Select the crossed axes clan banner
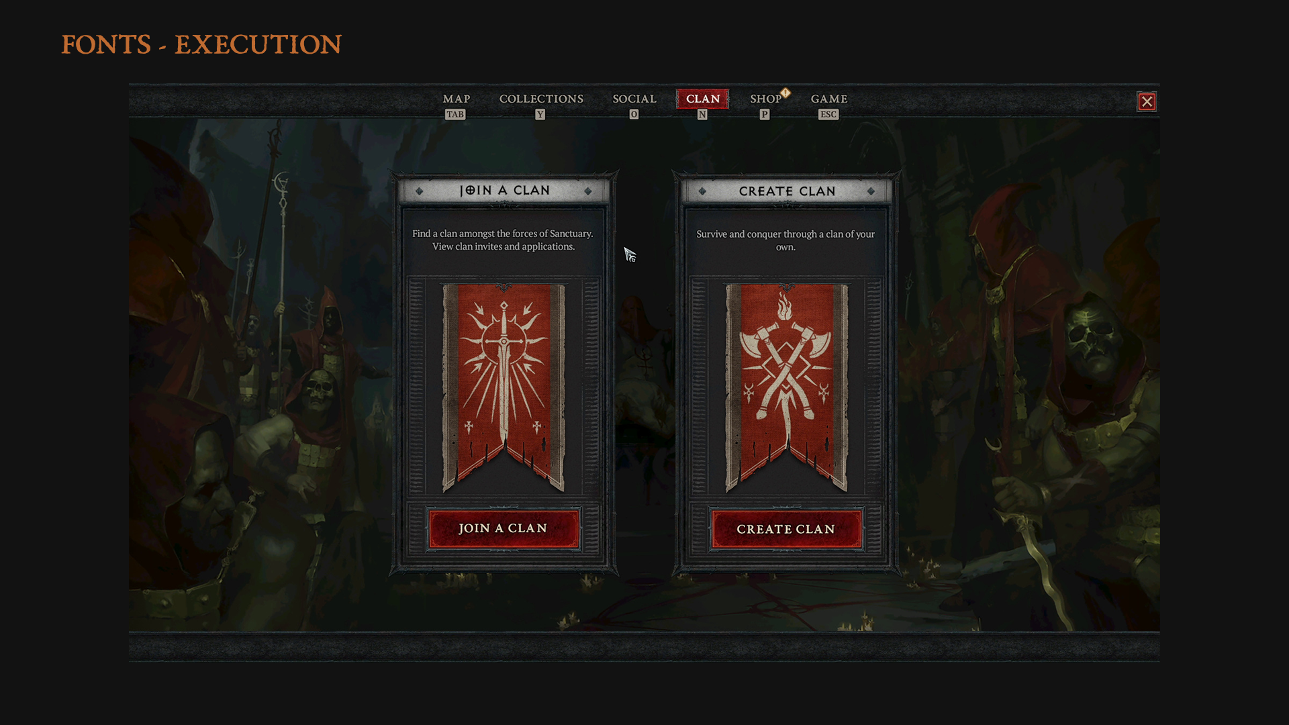 786,387
